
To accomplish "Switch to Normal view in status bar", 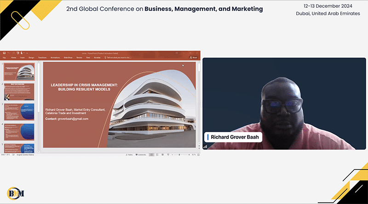I will click(151, 155).
